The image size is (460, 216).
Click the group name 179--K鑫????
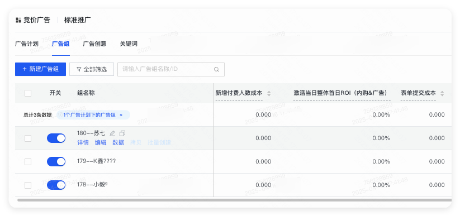click(x=97, y=161)
